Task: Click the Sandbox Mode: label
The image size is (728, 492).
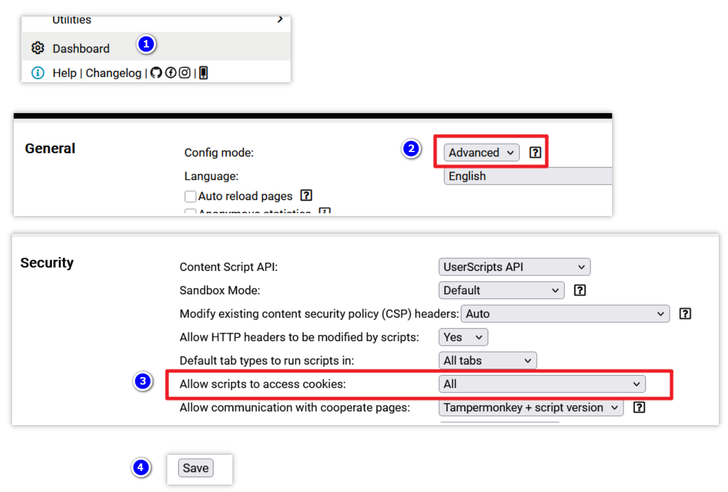Action: pos(220,290)
